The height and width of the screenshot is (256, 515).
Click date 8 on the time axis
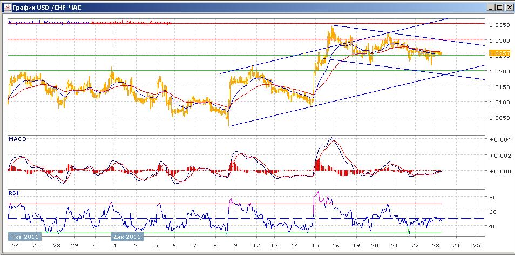tap(214, 245)
